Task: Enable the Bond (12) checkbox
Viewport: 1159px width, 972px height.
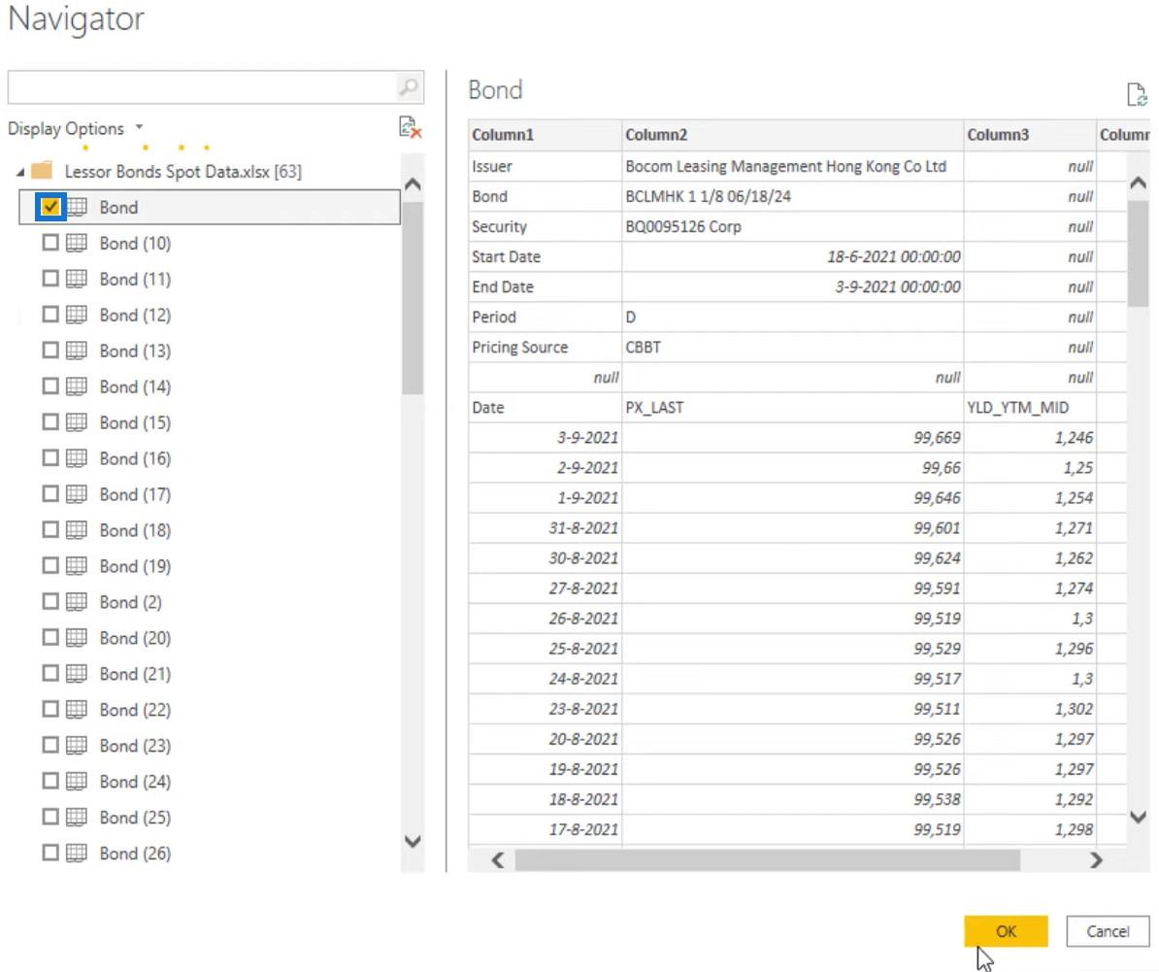Action: pyautogui.click(x=50, y=315)
